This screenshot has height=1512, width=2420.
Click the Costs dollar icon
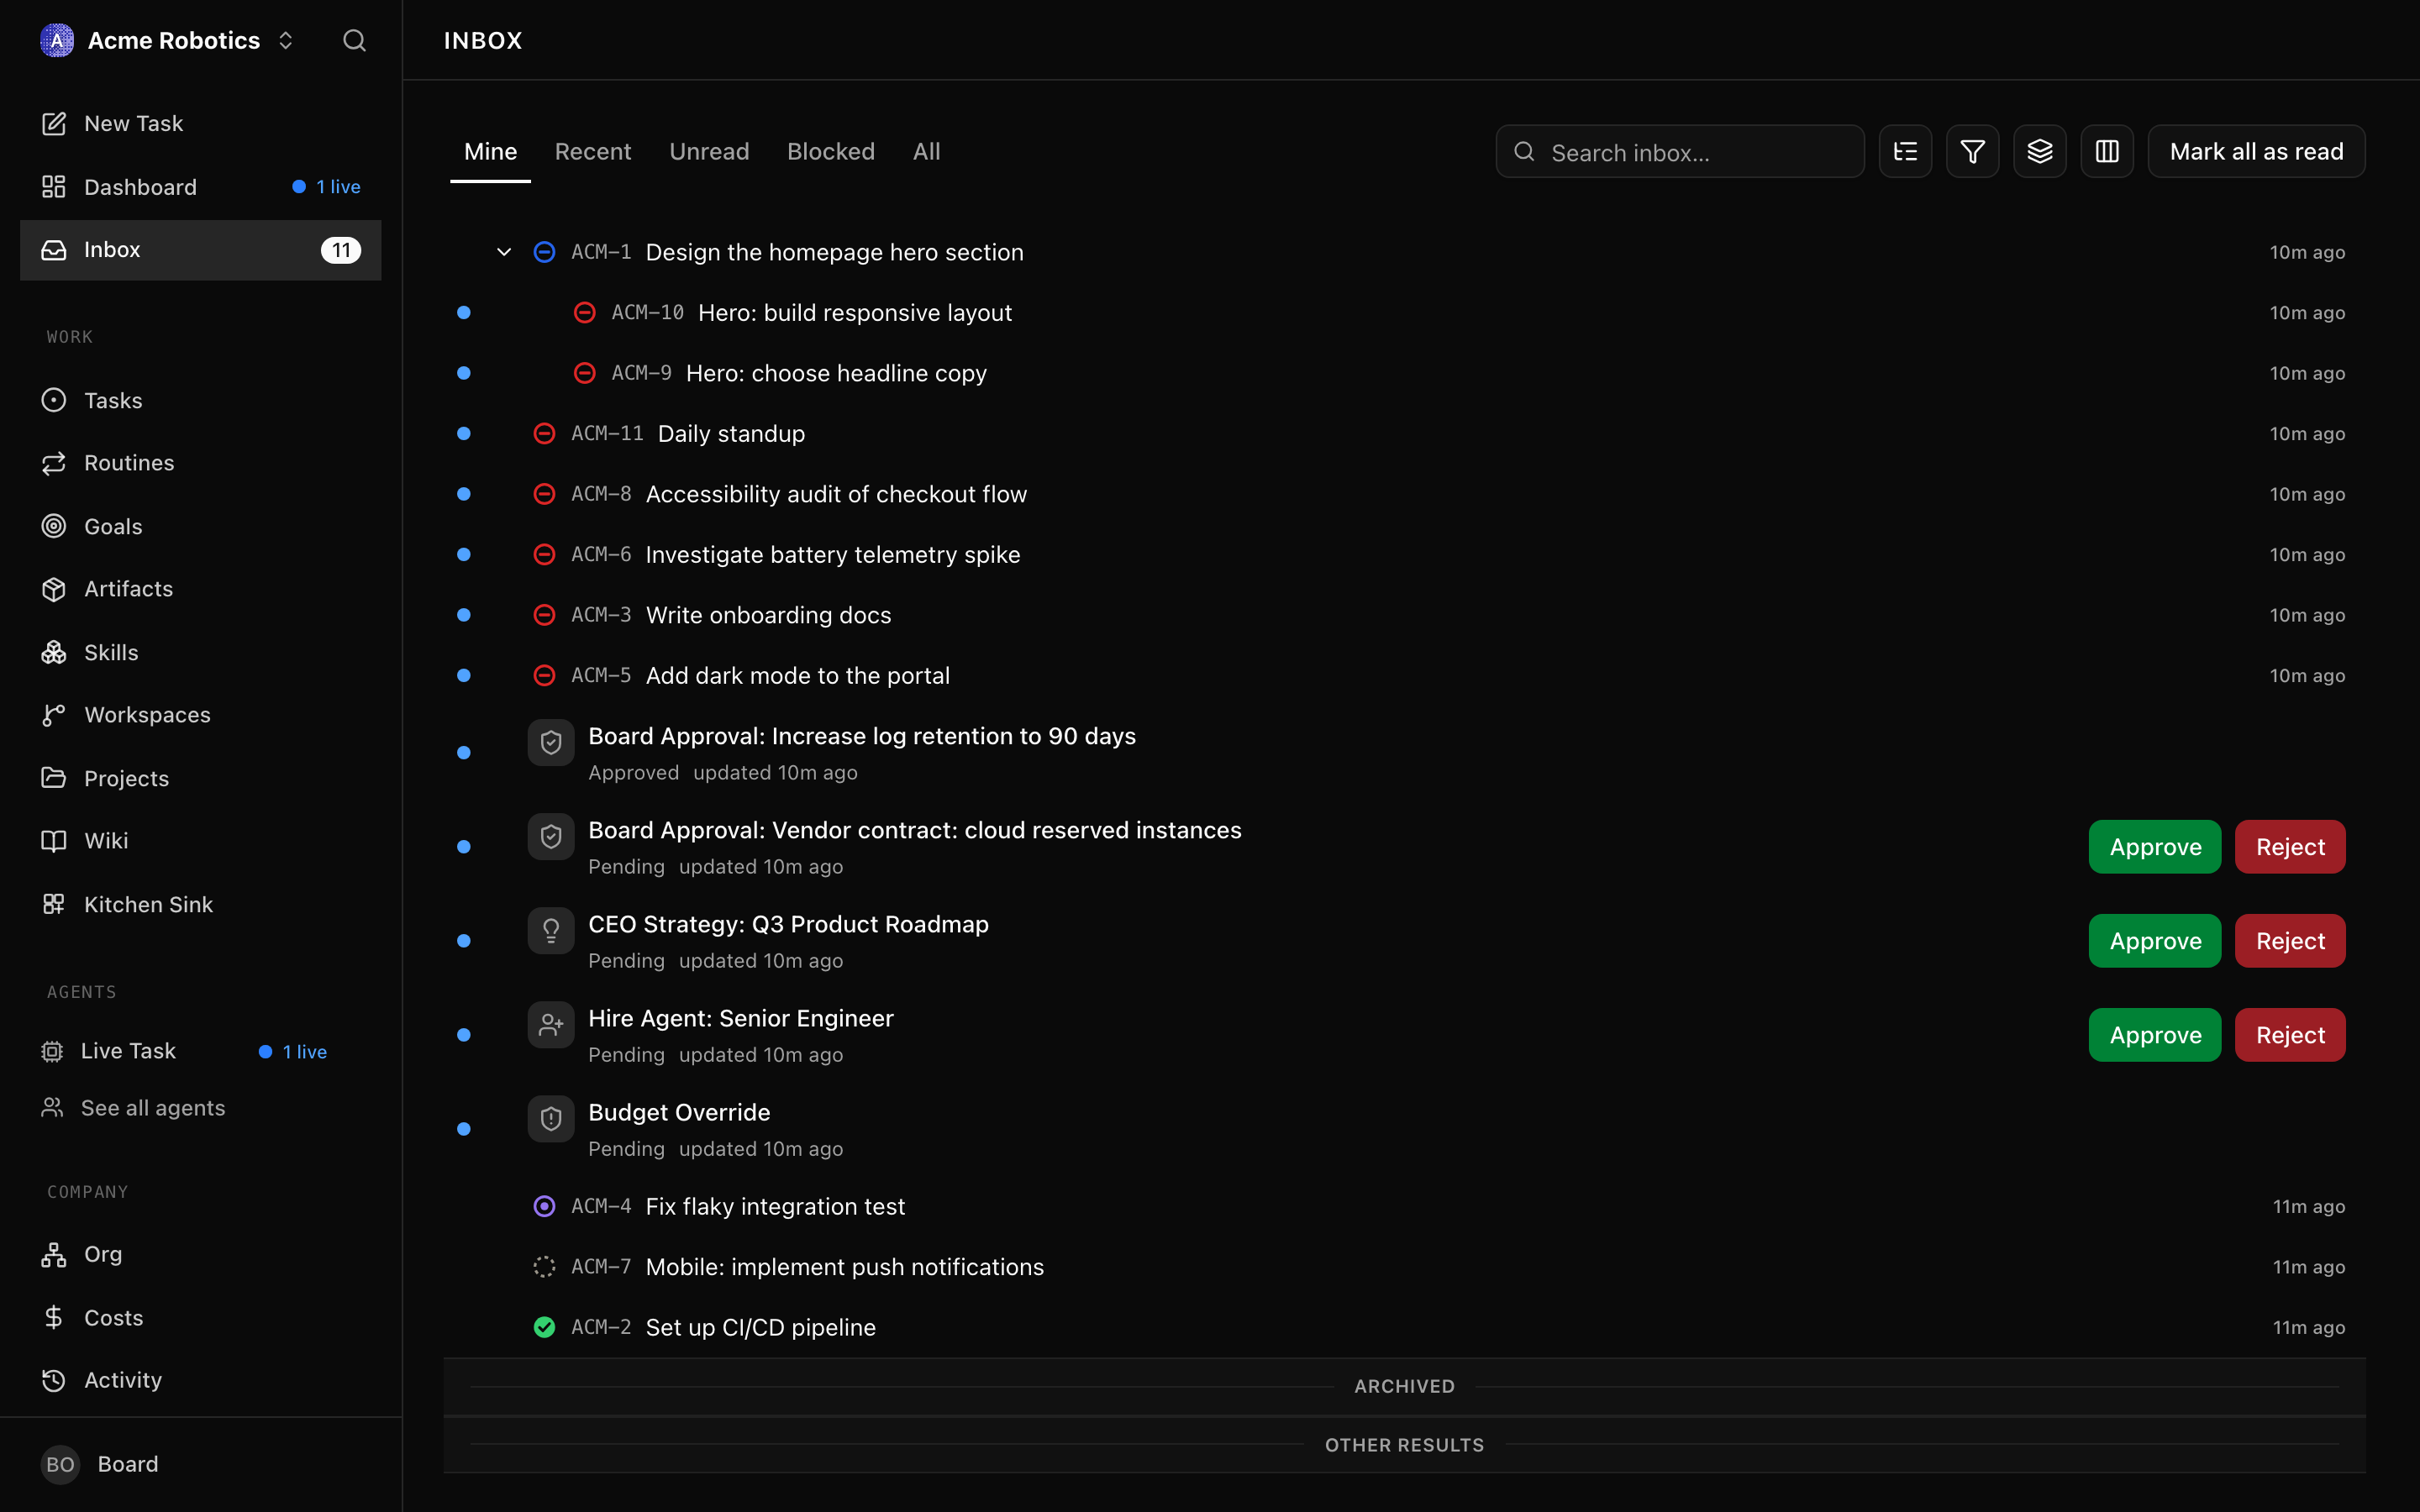point(54,1317)
